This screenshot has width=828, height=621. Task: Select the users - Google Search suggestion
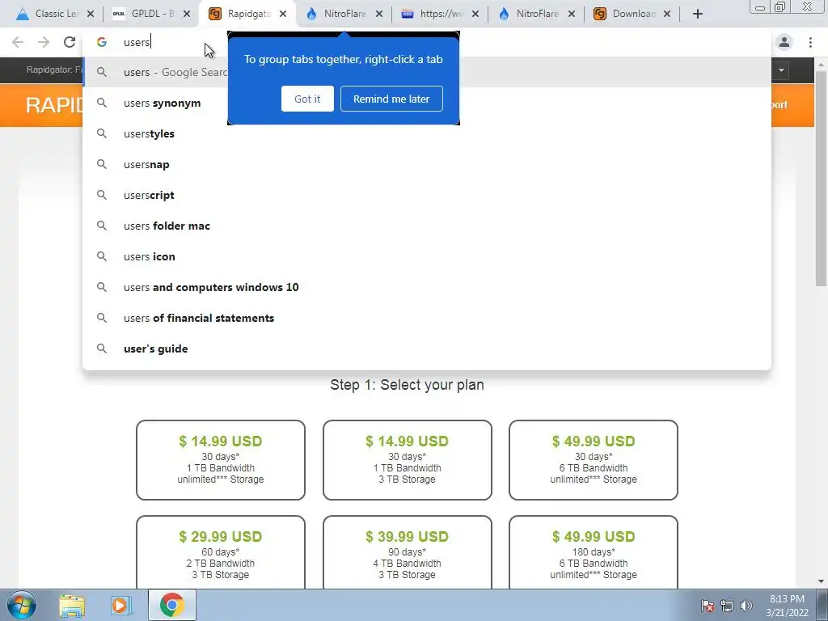pos(427,72)
